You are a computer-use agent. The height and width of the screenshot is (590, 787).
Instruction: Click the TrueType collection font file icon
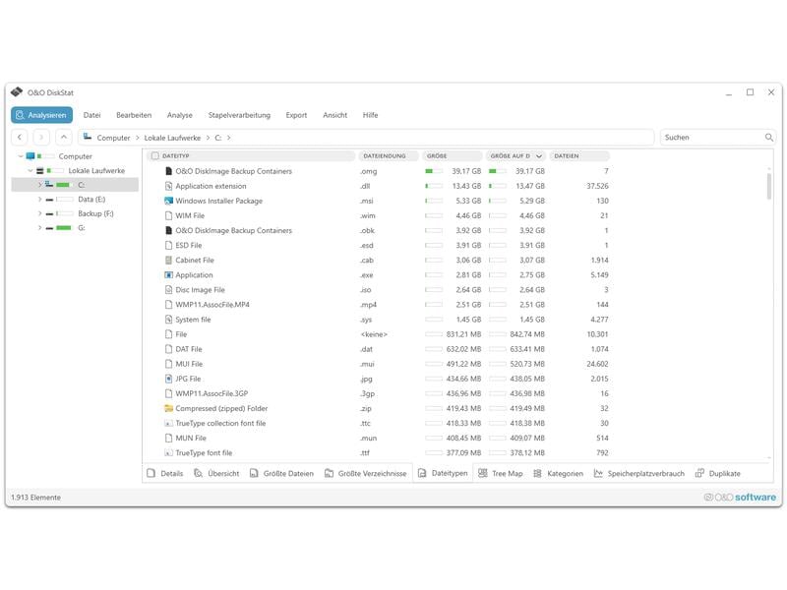point(168,424)
